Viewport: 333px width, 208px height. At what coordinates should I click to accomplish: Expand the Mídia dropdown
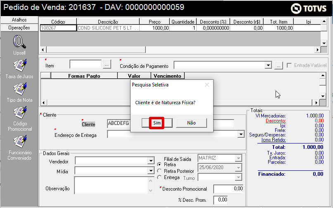[151, 171]
